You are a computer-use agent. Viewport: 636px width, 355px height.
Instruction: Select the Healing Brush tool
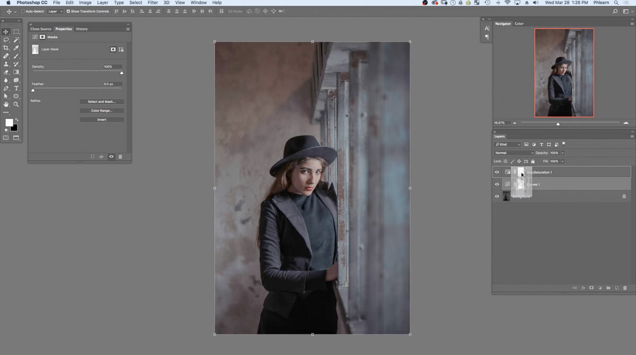click(x=6, y=56)
